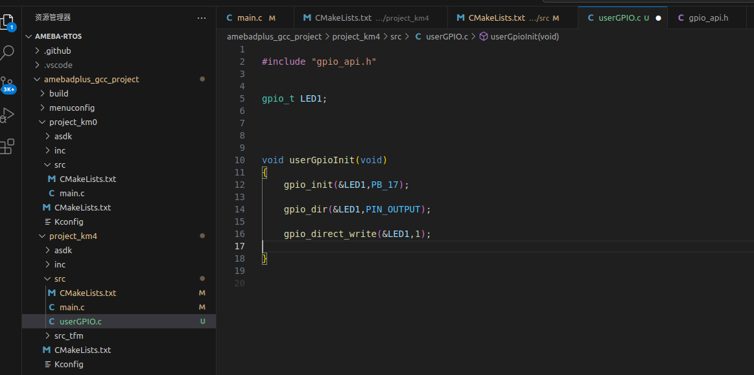Expand the inc folder under project_km4
This screenshot has height=375, width=754.
coord(119,264)
